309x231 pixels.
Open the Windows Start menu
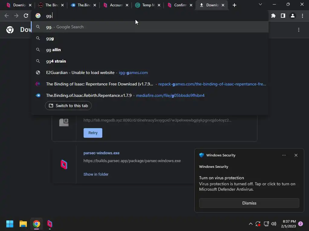(x=10, y=224)
